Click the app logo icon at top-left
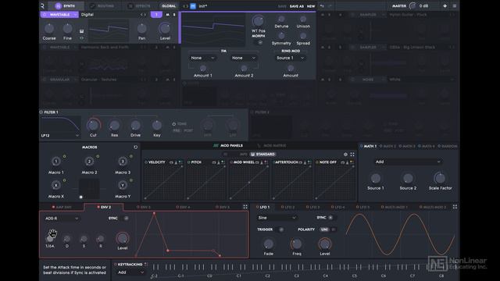Viewport: 500px width, 281px height. (x=42, y=5)
